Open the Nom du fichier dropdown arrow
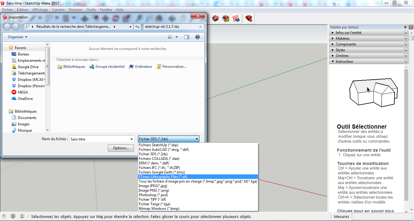Viewport: 414px width, 221px height. 132,139
